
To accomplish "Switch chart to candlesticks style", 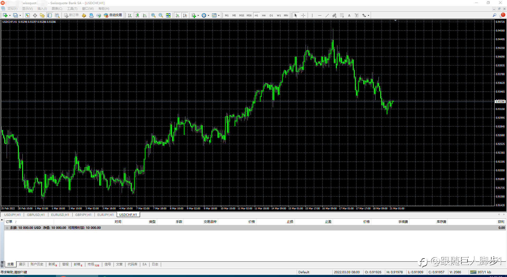I will tap(137, 15).
